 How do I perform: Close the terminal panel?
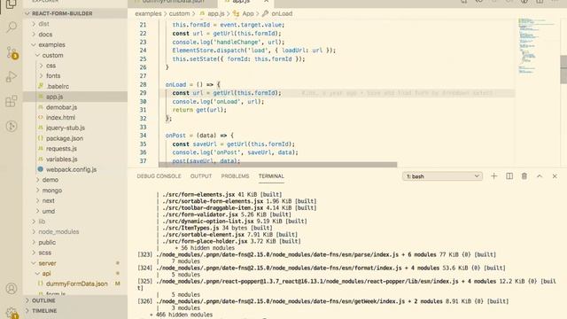tap(555, 176)
